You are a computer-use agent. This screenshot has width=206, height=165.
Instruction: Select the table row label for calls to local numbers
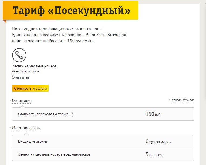pyautogui.click(x=54, y=154)
